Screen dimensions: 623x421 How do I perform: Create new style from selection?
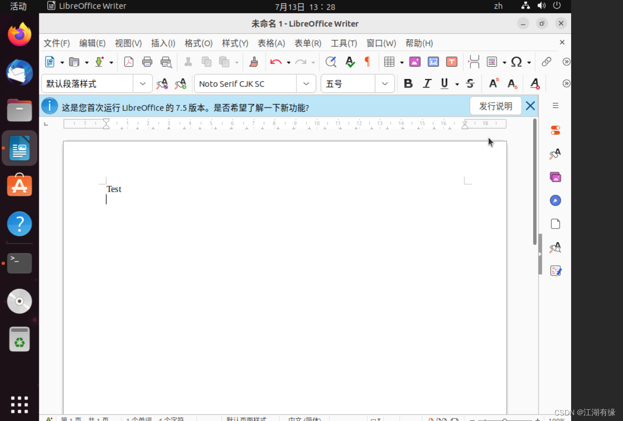180,84
